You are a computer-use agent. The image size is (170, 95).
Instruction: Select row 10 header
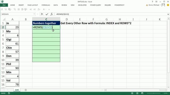(x=3, y=60)
